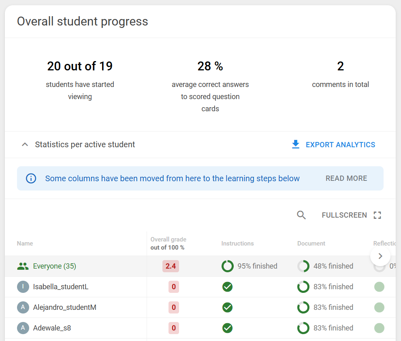This screenshot has width=401, height=341.
Task: Collapse the Statistics per active student section
Action: (x=25, y=144)
